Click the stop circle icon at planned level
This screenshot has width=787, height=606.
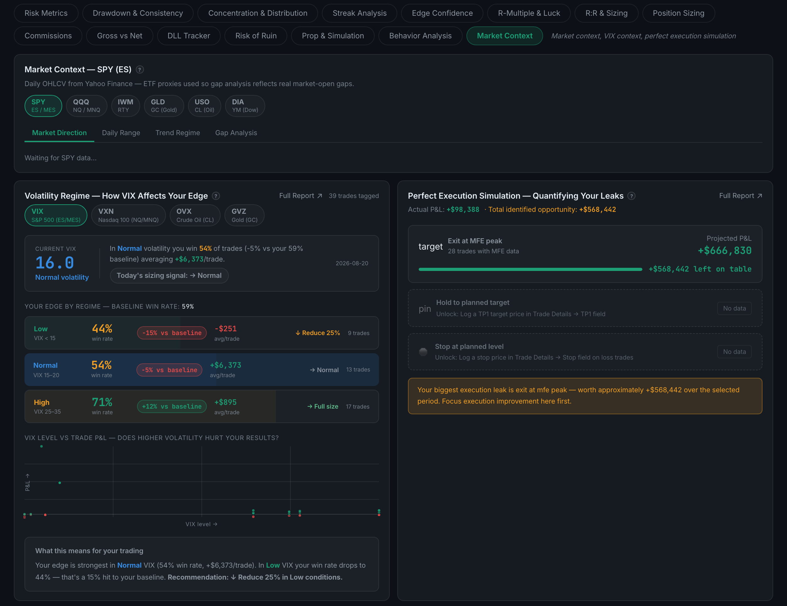pos(423,352)
